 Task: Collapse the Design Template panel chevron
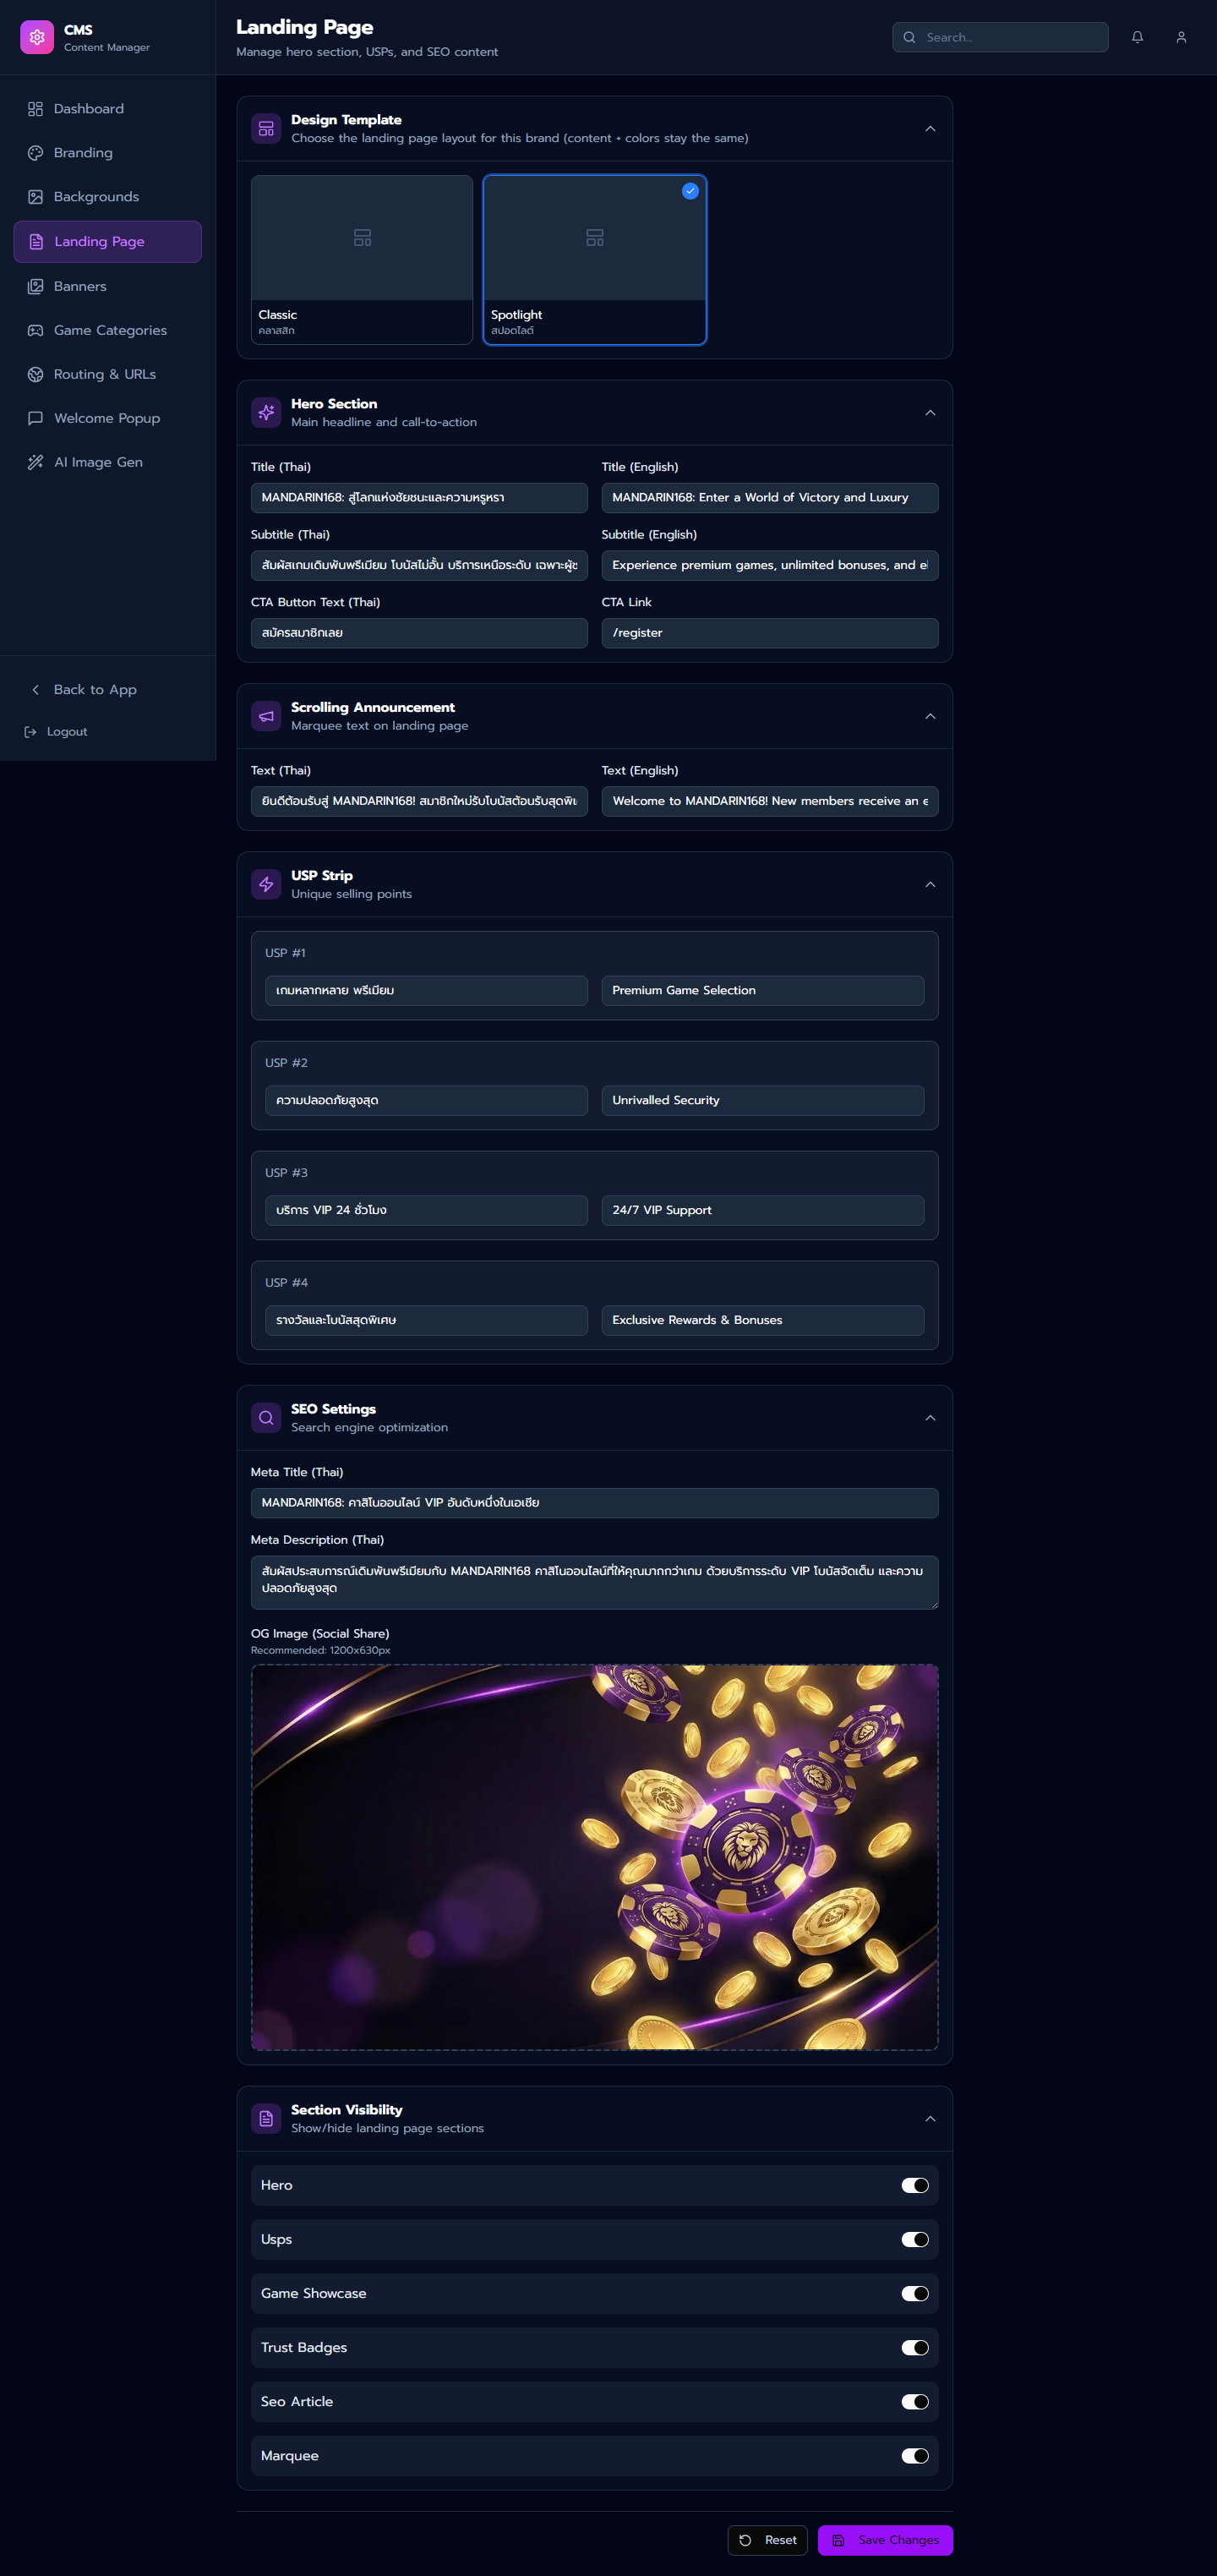tap(930, 129)
